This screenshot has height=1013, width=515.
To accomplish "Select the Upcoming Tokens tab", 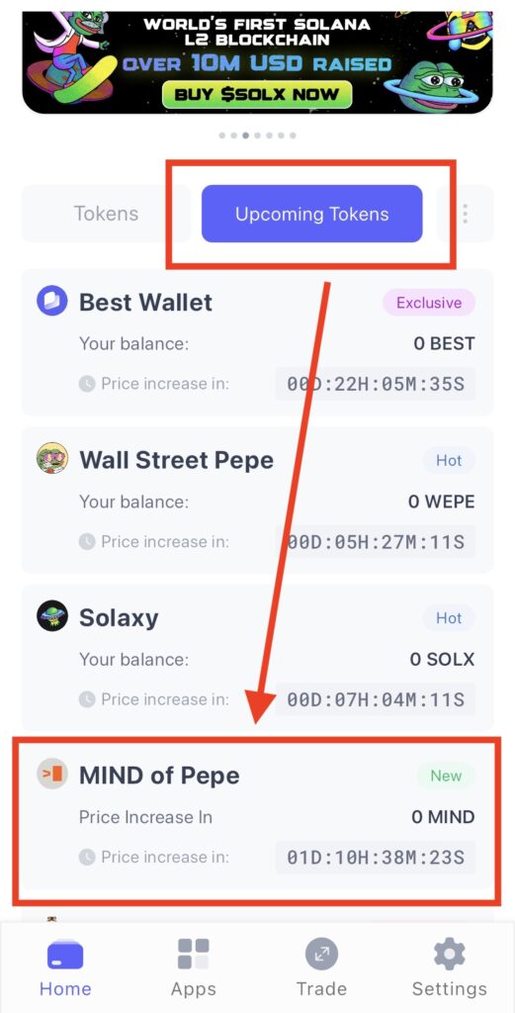I will pos(311,214).
